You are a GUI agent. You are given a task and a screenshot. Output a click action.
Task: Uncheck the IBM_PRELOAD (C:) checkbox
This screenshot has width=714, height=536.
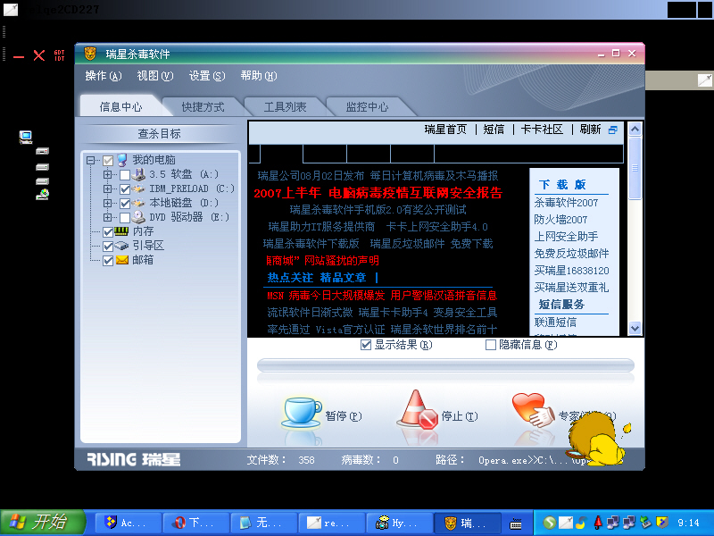pos(125,189)
